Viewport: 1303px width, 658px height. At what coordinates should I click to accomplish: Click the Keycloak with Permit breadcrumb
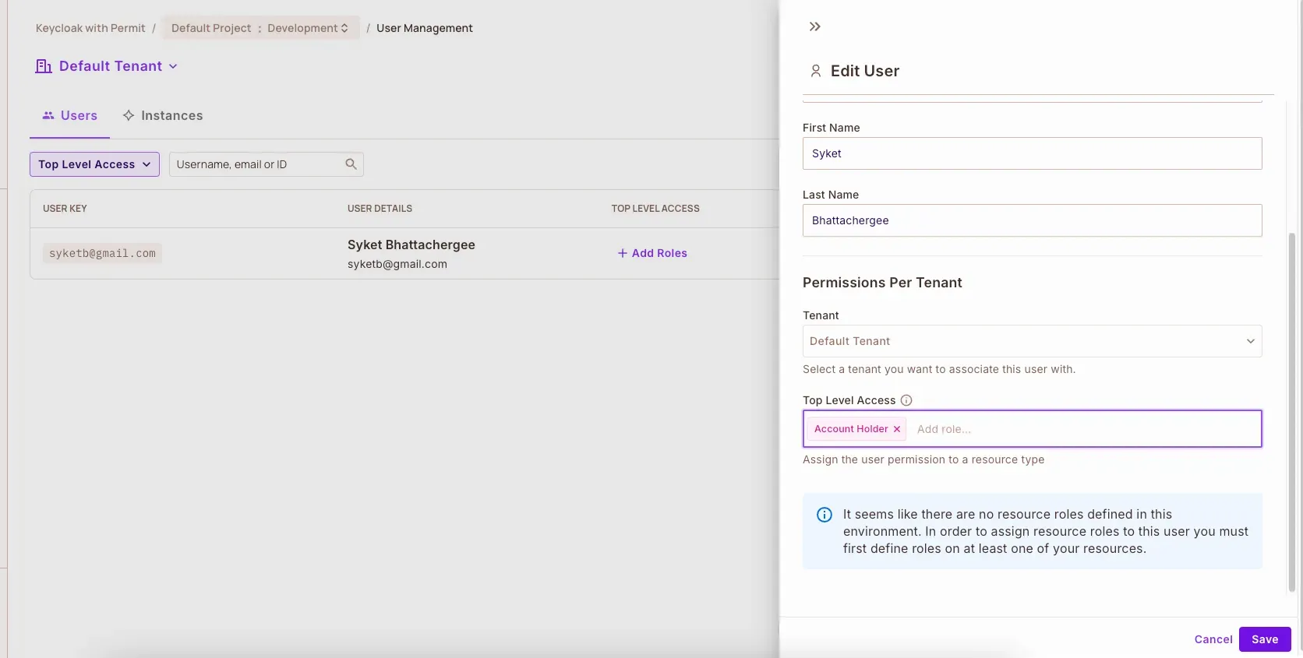[x=90, y=28]
